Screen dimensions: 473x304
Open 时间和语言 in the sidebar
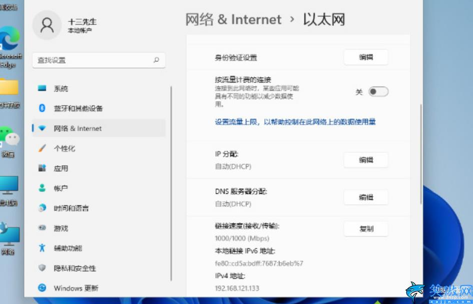[x=99, y=208]
